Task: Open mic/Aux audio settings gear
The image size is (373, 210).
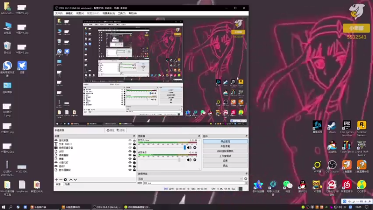Action: pos(195,147)
